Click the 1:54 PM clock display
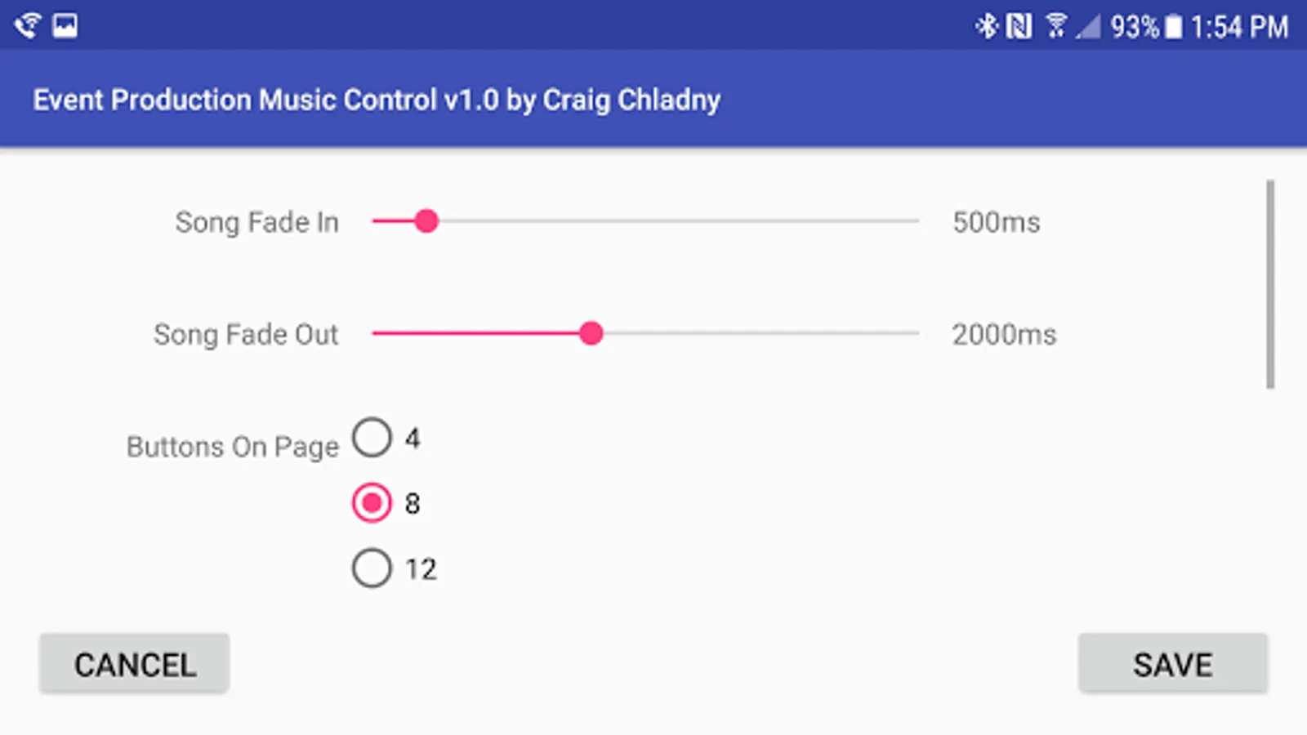Viewport: 1307px width, 735px height. pyautogui.click(x=1238, y=27)
